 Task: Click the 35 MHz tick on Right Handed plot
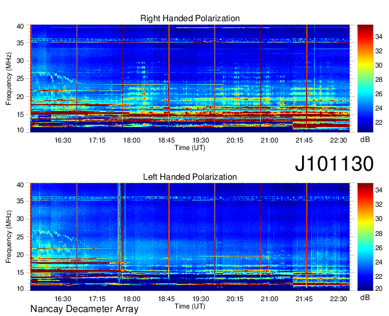pos(21,43)
